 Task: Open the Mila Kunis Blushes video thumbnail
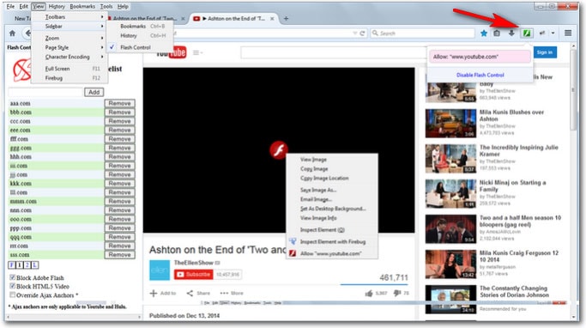450,124
